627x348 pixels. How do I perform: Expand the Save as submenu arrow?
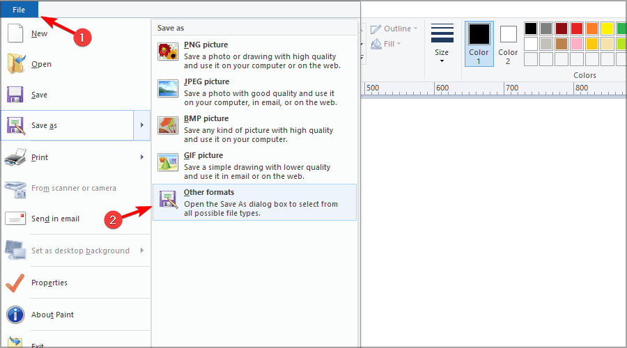click(x=142, y=125)
